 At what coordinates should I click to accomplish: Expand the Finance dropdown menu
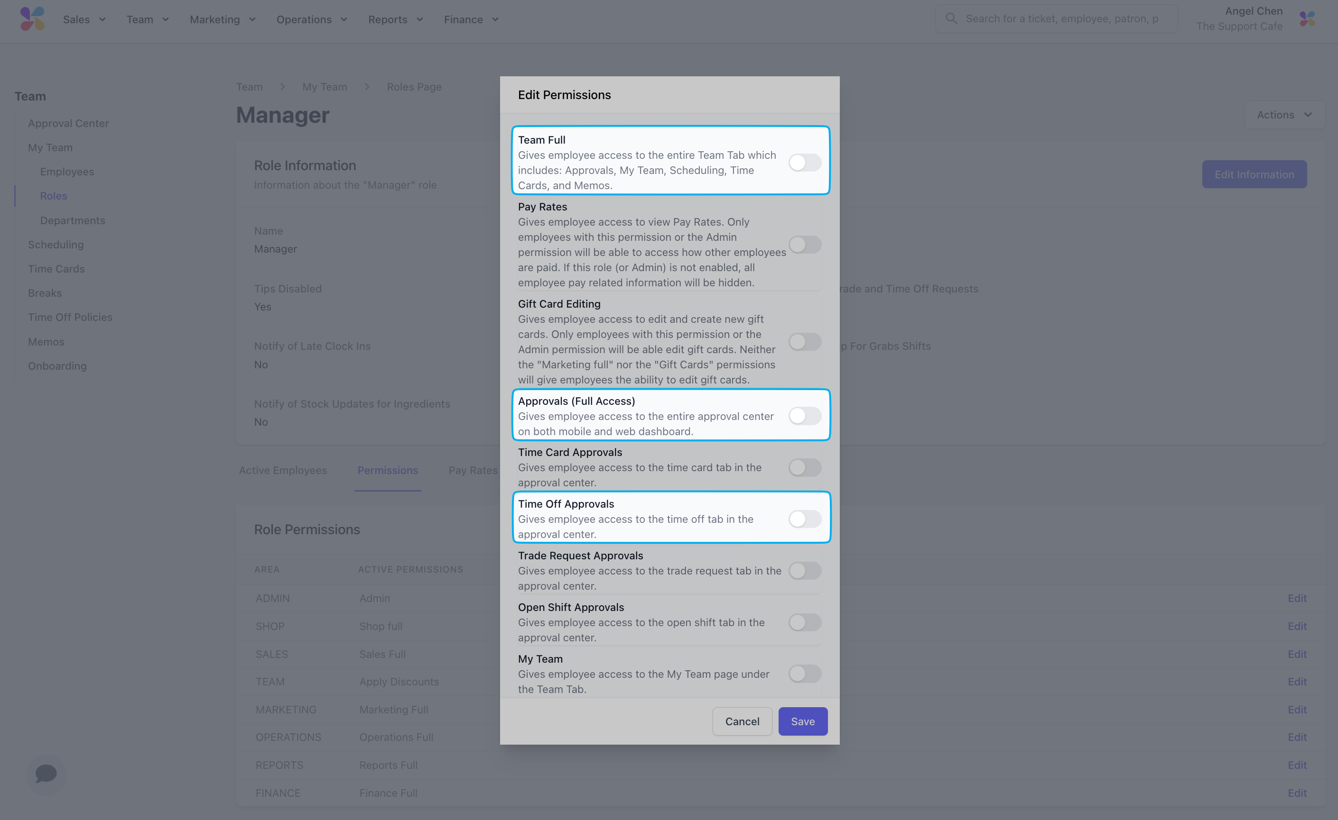click(x=471, y=19)
